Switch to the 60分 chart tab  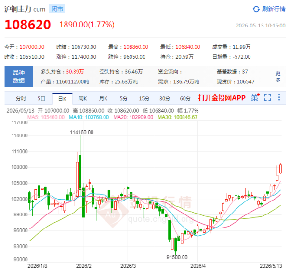[185, 98]
